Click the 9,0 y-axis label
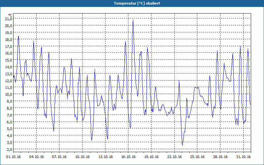Viewport: 264px width, 165px height. click(10, 101)
